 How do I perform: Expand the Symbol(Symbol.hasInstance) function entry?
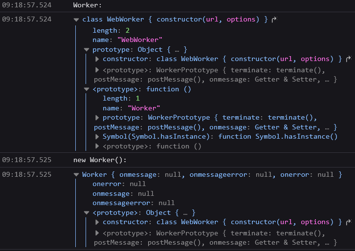pyautogui.click(x=97, y=137)
